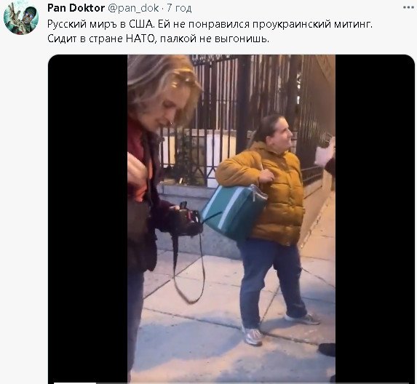Screen dimensions: 417x384
Task: Seek to the gray unplayed video progress track
Action: [x=252, y=383]
